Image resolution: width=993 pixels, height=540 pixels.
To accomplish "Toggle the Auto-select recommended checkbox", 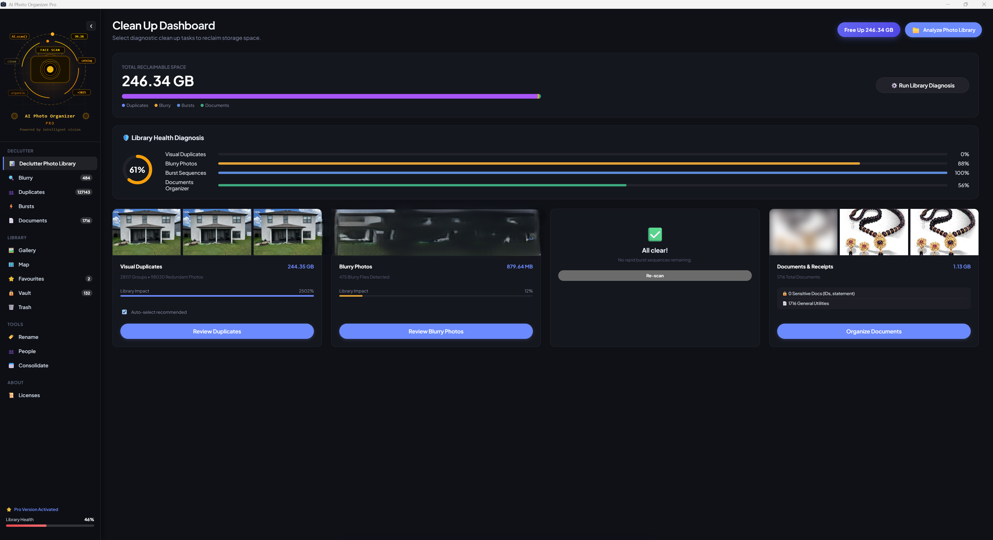I will click(124, 312).
